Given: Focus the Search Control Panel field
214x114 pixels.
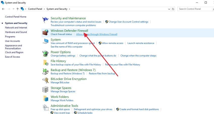Looking at the screenshot, I should [196, 9].
